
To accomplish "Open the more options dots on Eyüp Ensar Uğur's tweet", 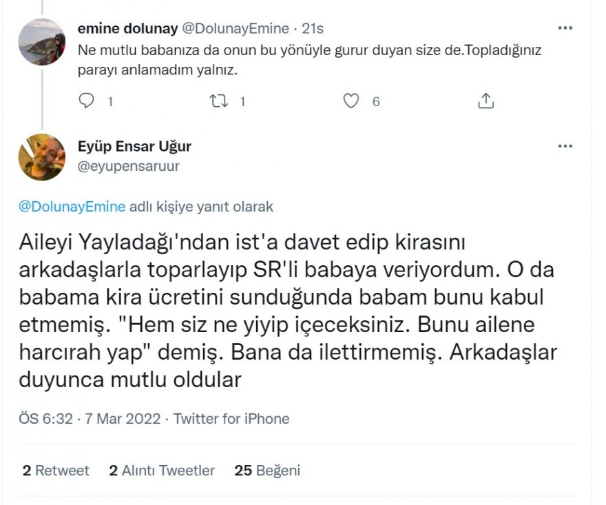I will (565, 146).
